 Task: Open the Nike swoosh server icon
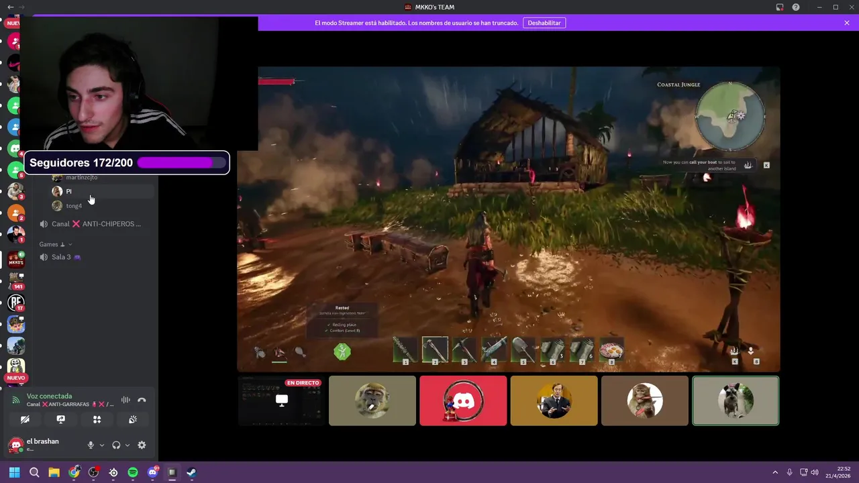point(14,64)
